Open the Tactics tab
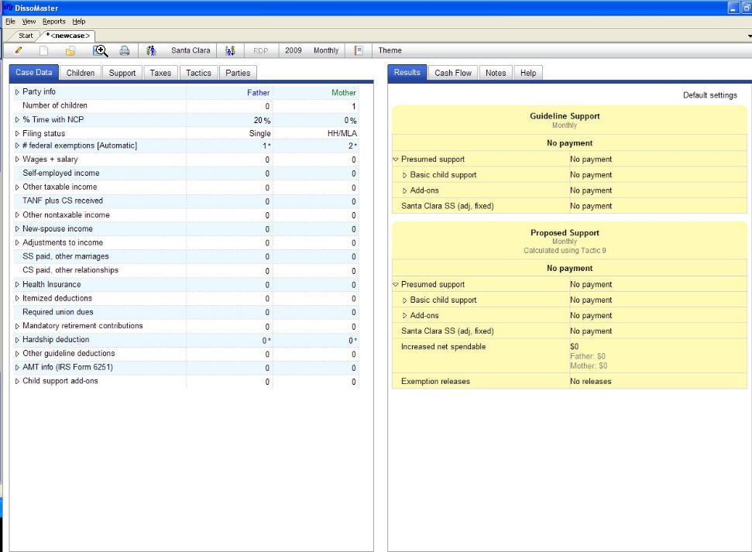 (x=198, y=73)
